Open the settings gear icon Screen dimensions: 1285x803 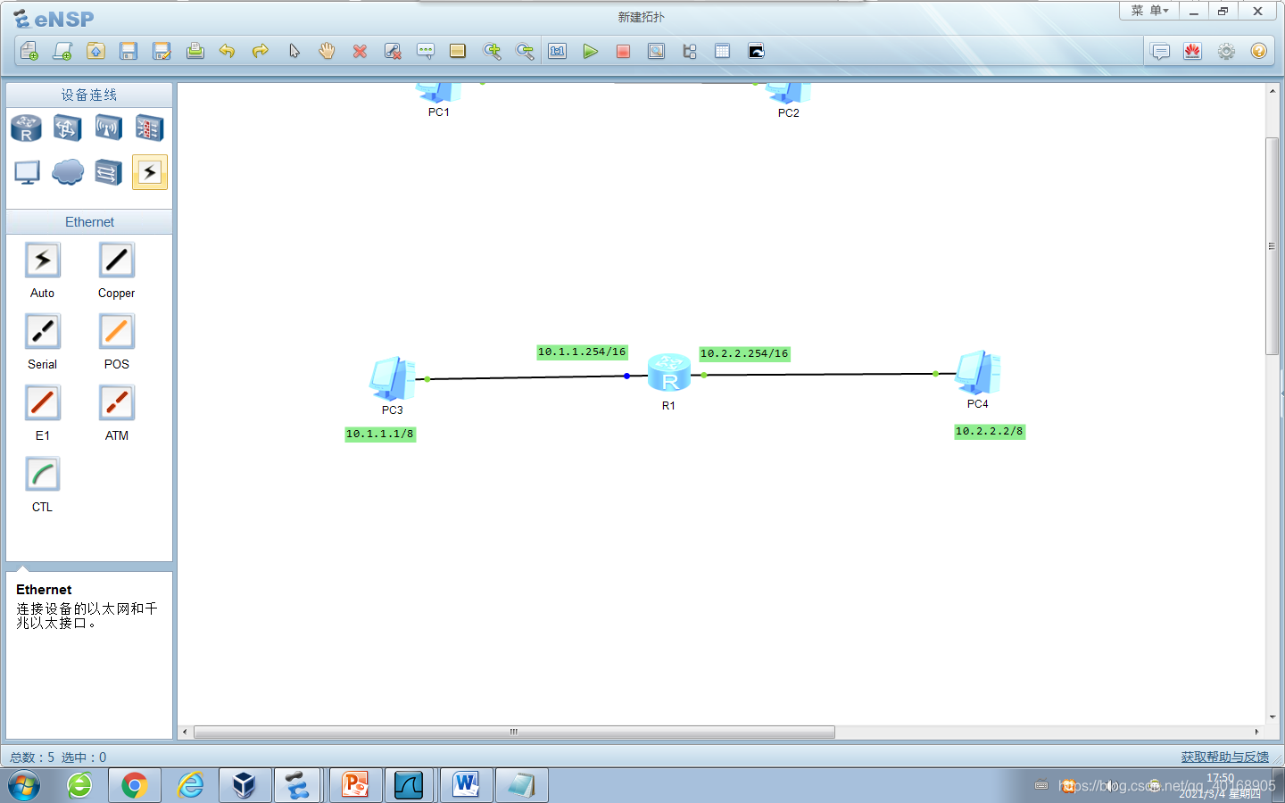coord(1226,51)
